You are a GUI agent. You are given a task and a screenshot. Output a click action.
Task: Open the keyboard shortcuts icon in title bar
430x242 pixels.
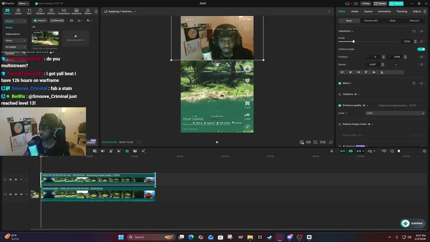click(x=355, y=3)
